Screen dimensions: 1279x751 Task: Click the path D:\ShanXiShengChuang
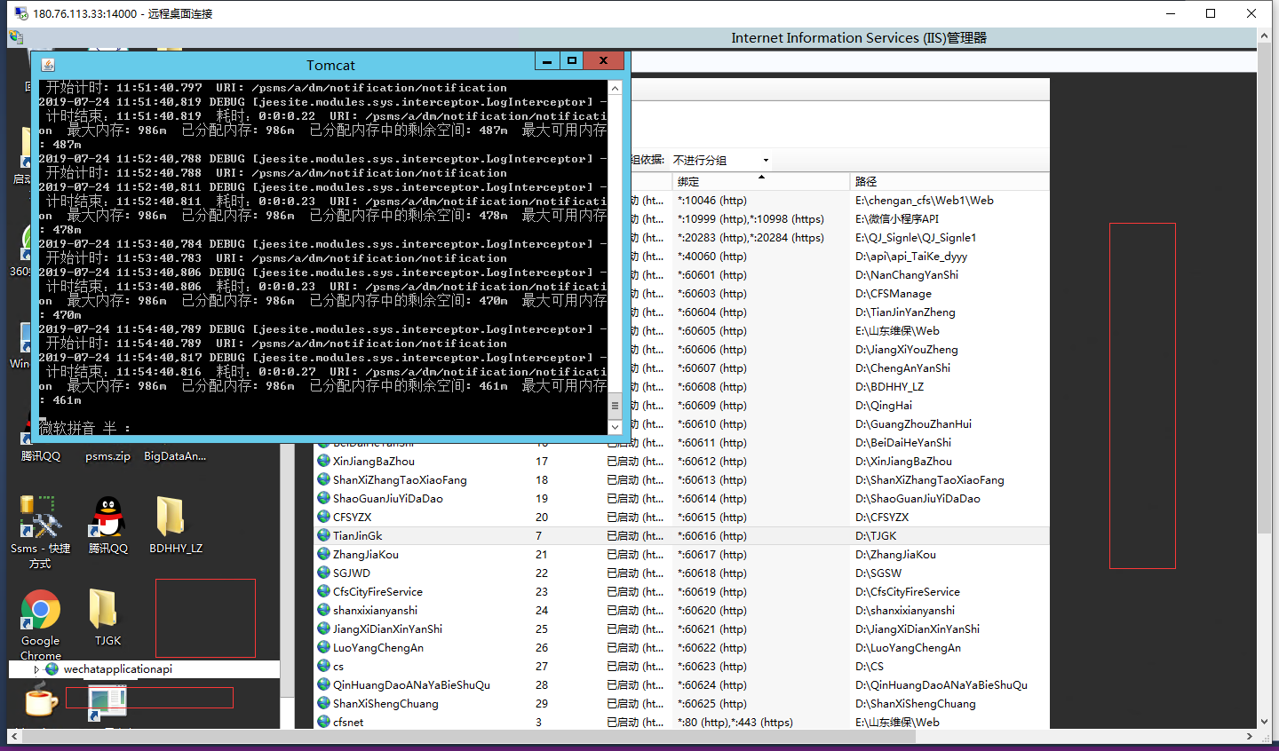pos(915,703)
